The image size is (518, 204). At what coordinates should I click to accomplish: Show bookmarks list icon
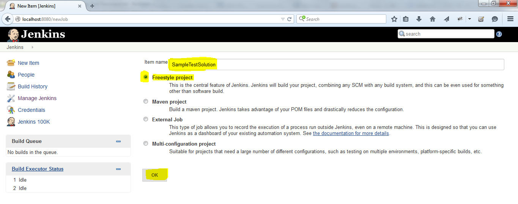406,19
